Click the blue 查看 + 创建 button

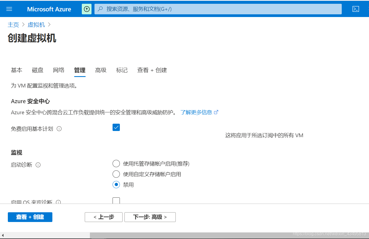coord(30,217)
